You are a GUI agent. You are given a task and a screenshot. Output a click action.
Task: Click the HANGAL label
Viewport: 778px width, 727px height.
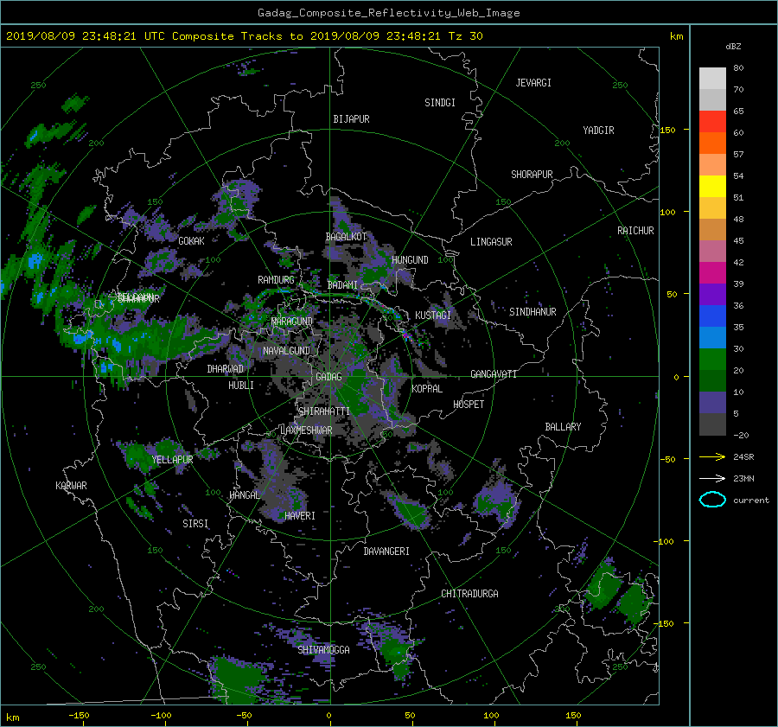244,495
